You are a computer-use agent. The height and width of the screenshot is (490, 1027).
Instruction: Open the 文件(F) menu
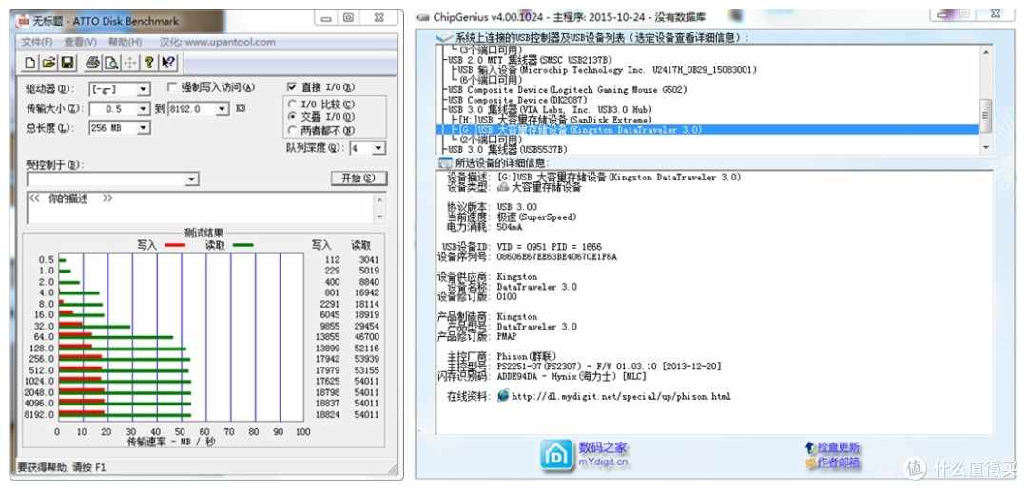click(x=37, y=42)
